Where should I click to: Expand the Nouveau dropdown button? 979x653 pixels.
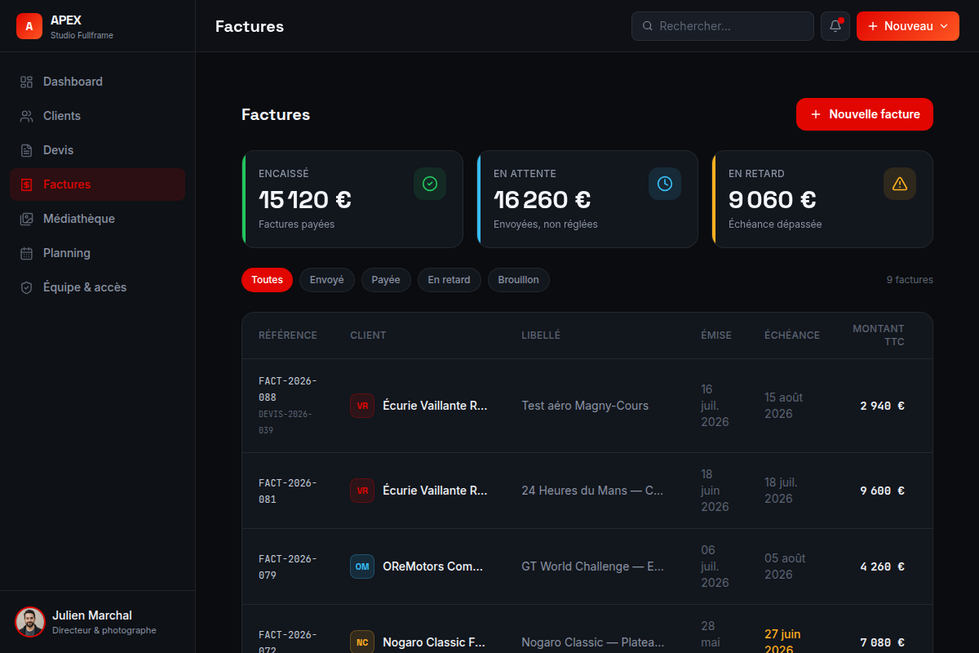(x=908, y=26)
